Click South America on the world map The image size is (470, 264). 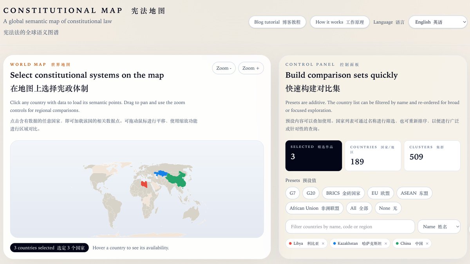click(113, 208)
